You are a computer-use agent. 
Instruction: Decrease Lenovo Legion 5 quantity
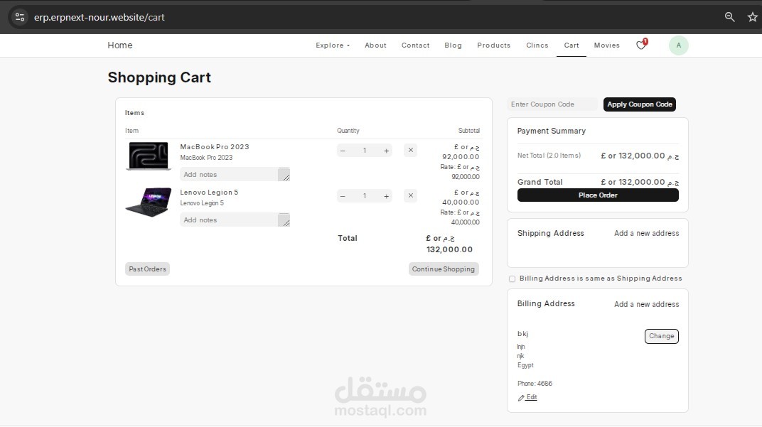pyautogui.click(x=343, y=196)
